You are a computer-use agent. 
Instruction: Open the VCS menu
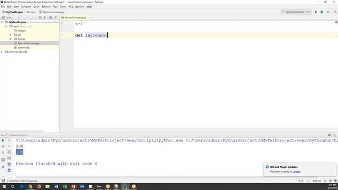click(71, 7)
